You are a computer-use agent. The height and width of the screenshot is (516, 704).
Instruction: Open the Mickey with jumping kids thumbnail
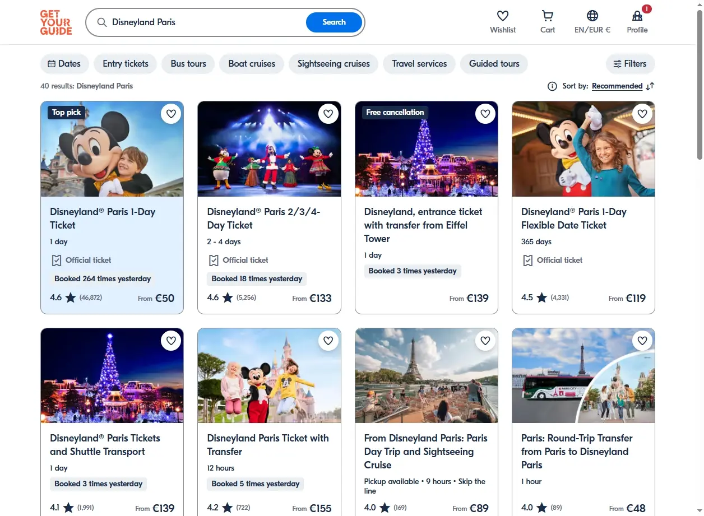[x=269, y=375]
